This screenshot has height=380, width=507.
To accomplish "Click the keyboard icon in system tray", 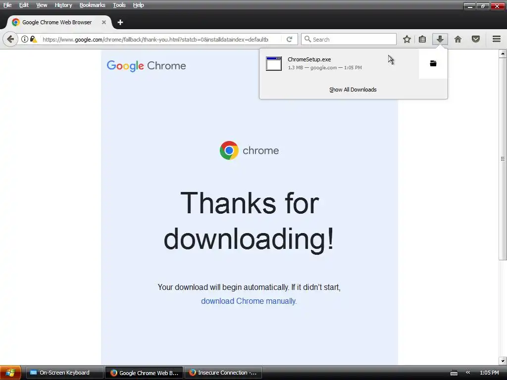I will (x=454, y=373).
